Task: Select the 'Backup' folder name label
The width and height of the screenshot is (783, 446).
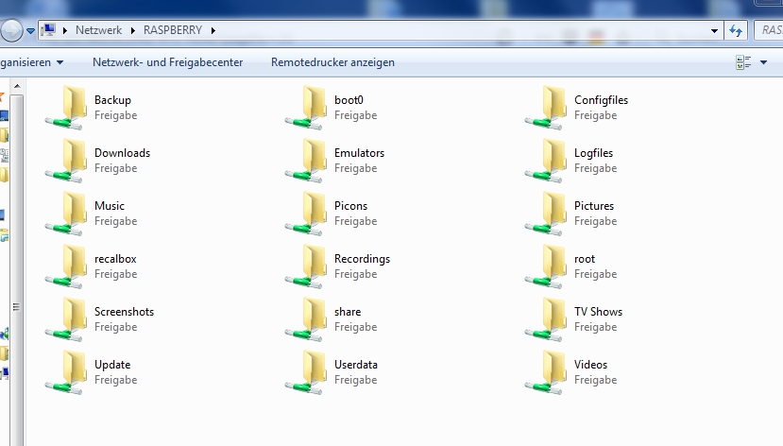Action: (112, 100)
